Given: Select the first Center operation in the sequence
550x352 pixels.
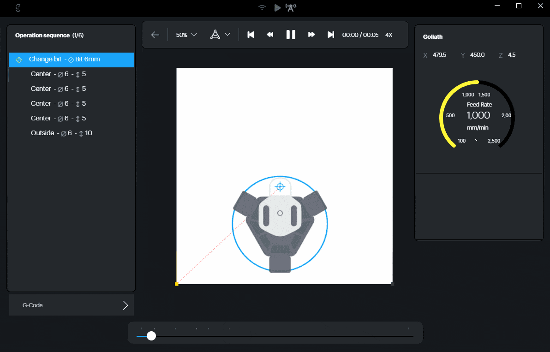Looking at the screenshot, I should tap(58, 74).
